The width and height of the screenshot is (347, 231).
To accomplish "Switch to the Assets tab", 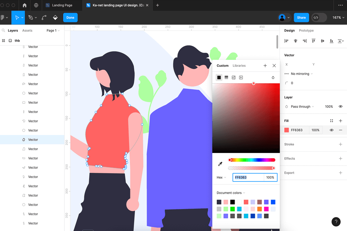I will click(x=27, y=31).
